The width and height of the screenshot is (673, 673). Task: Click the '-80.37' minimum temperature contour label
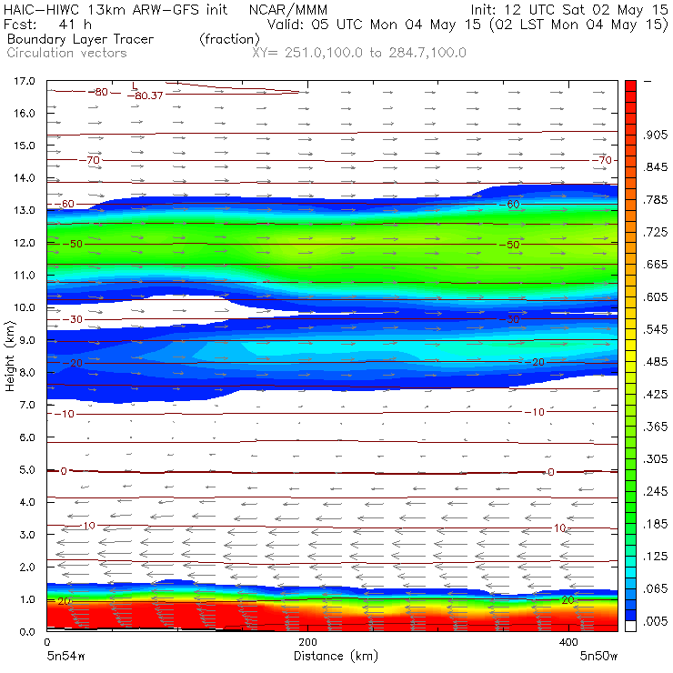point(146,95)
